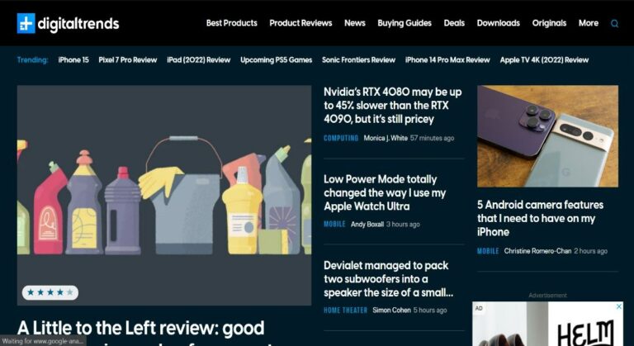Click the '2 hours ago' timestamp
Screen dimensions: 634x346
591,251
